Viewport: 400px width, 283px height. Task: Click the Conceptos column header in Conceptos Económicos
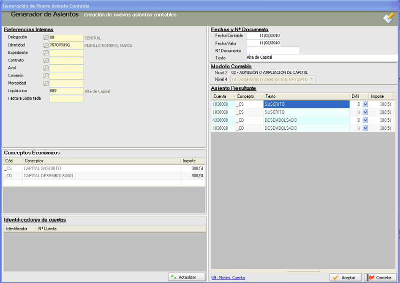pyautogui.click(x=101, y=161)
